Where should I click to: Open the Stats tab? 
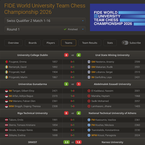click(110, 43)
